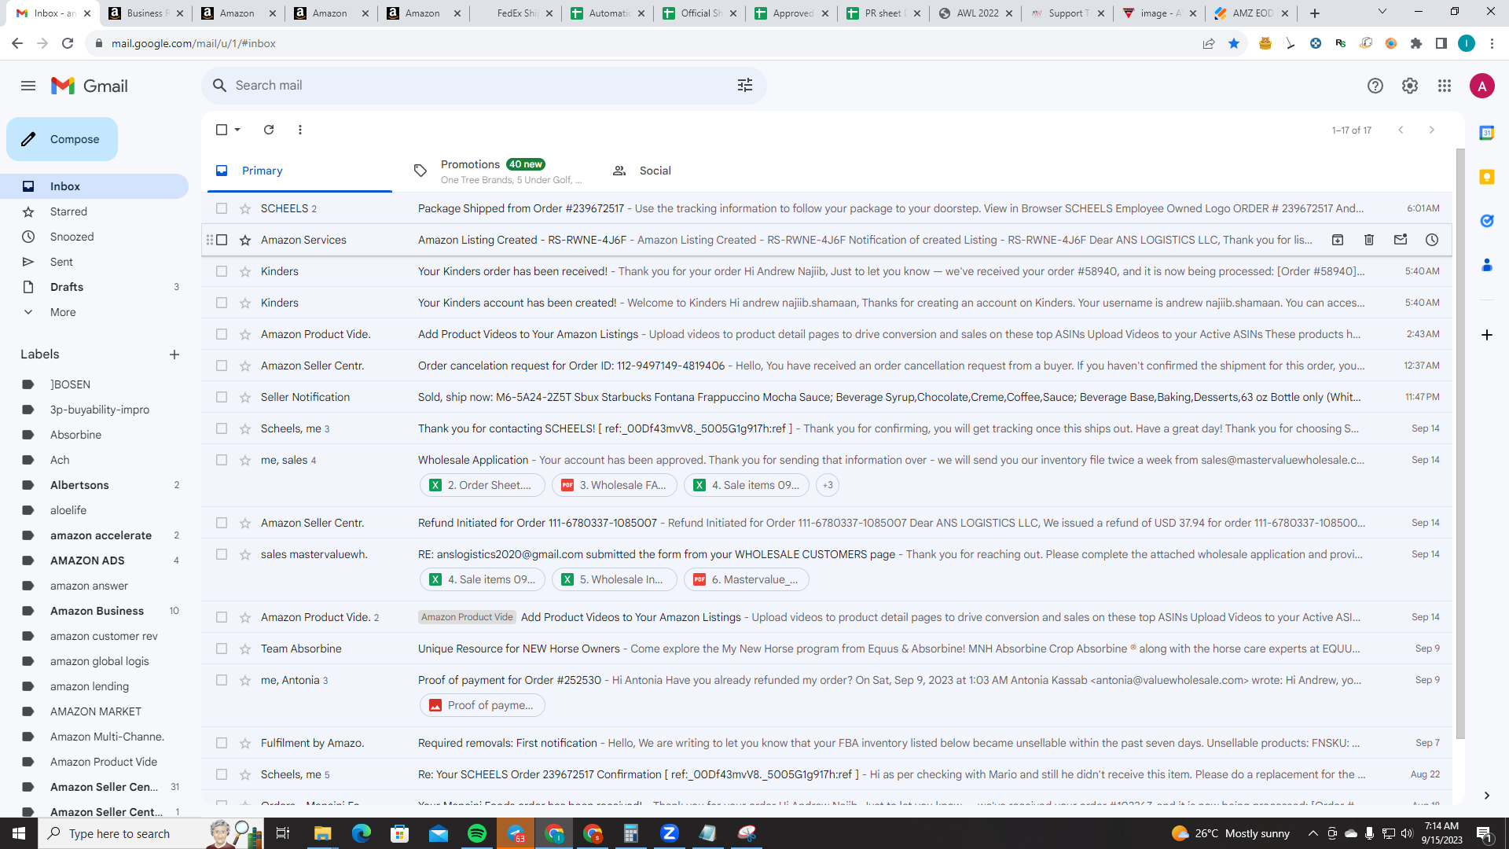1509x849 pixels.
Task: Open the Windows Start menu
Action: point(19,833)
